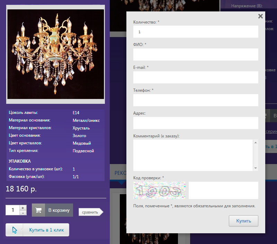Click the cursor icon on one-click buy
The height and width of the screenshot is (244, 277).
(14, 230)
